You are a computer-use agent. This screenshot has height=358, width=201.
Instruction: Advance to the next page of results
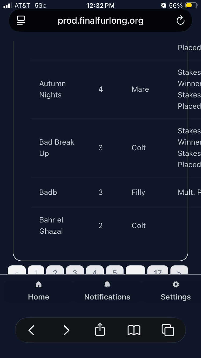tap(179, 271)
